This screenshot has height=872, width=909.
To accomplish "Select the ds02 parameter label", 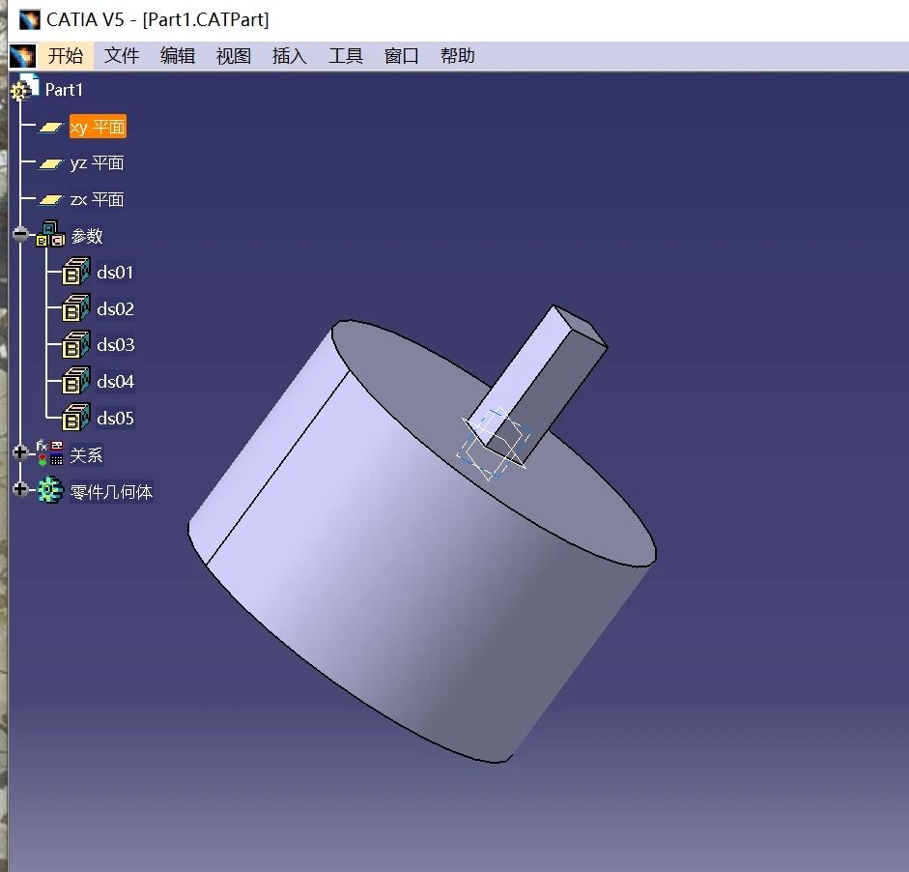I will pos(115,309).
